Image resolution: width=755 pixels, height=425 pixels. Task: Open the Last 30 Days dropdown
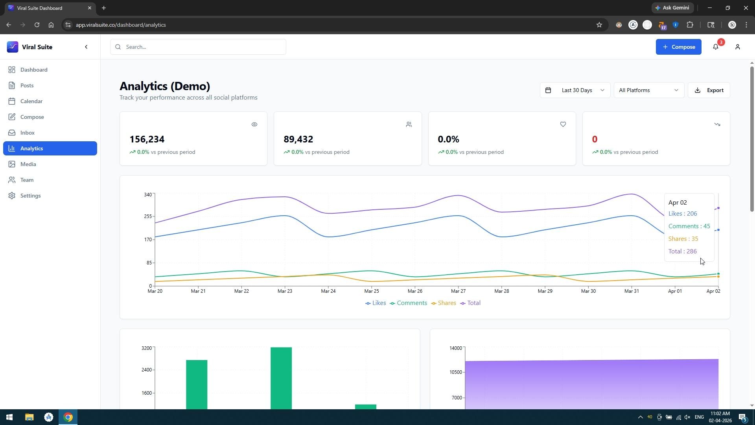(575, 90)
